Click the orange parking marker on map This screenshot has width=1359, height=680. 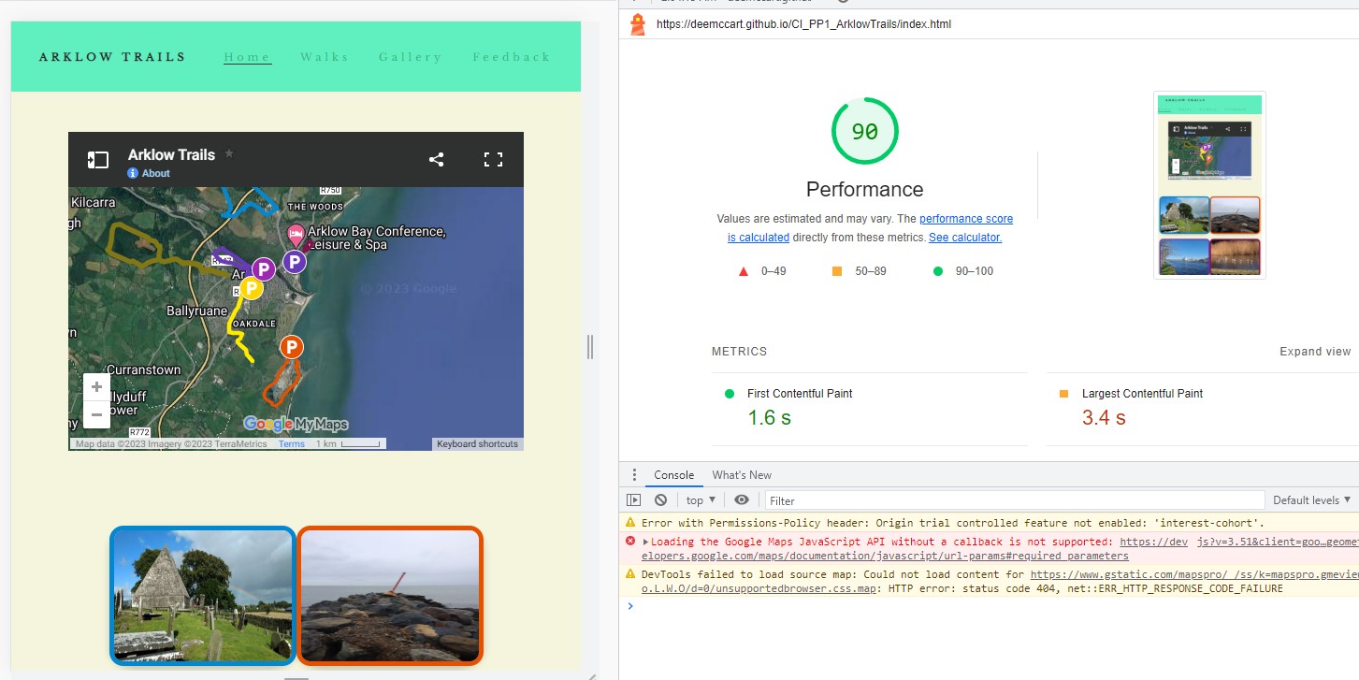click(292, 348)
